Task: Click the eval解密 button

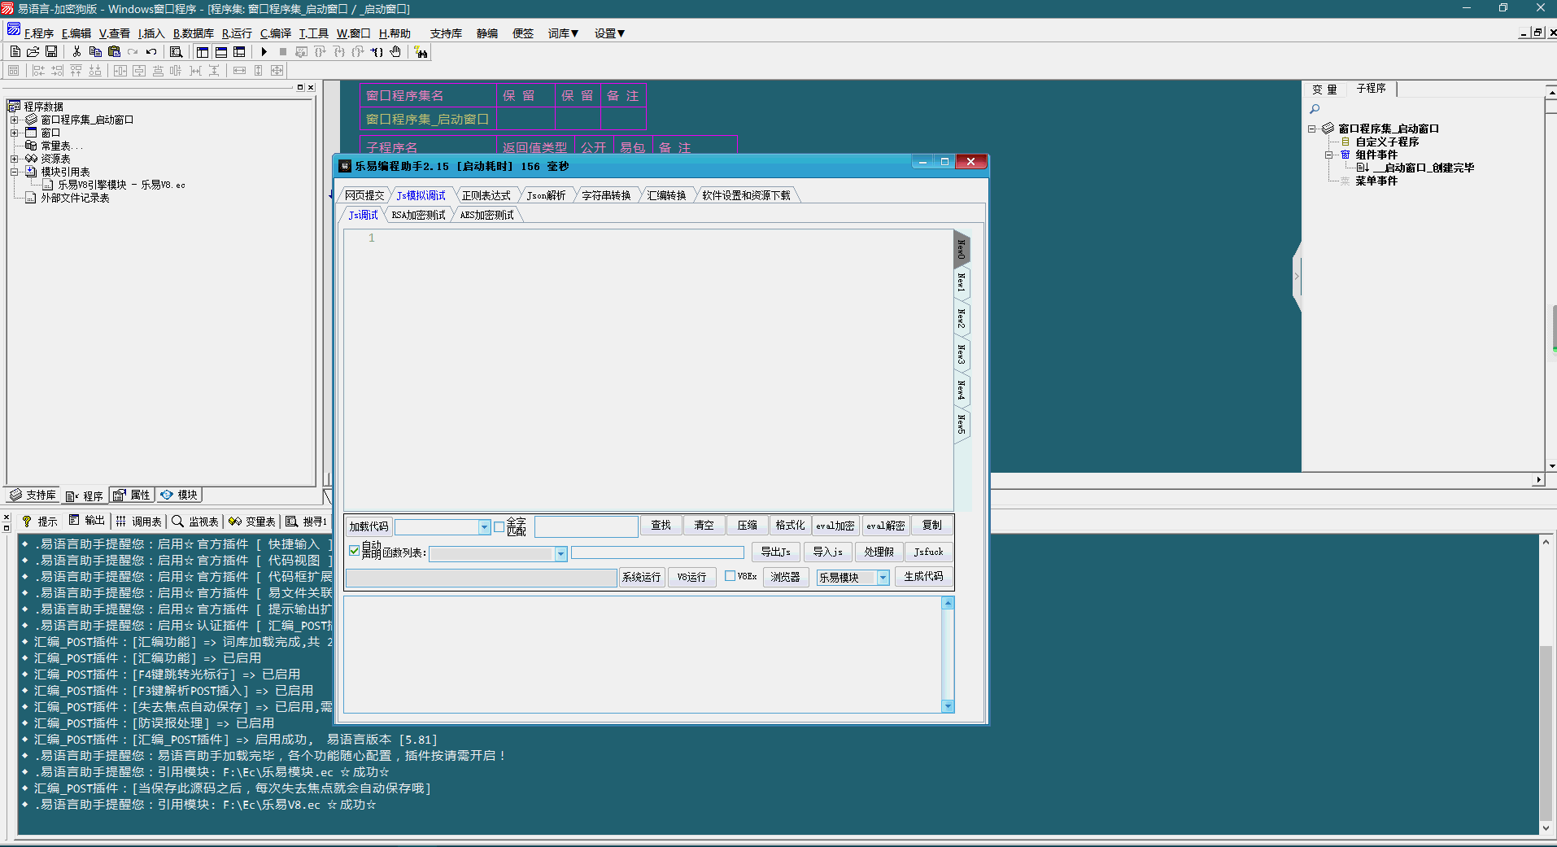Action: [885, 526]
